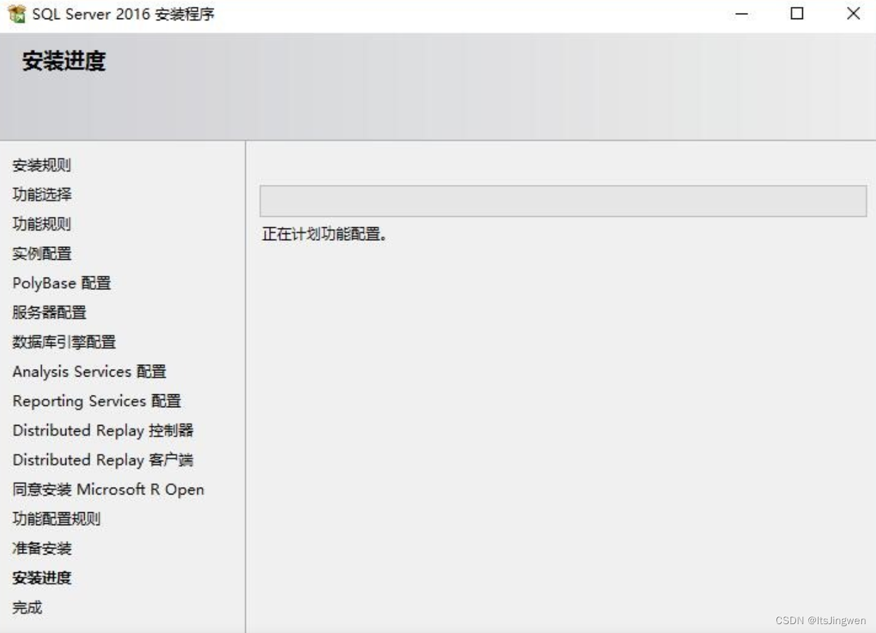
Task: Select the 准备安装 step
Action: [x=42, y=548]
